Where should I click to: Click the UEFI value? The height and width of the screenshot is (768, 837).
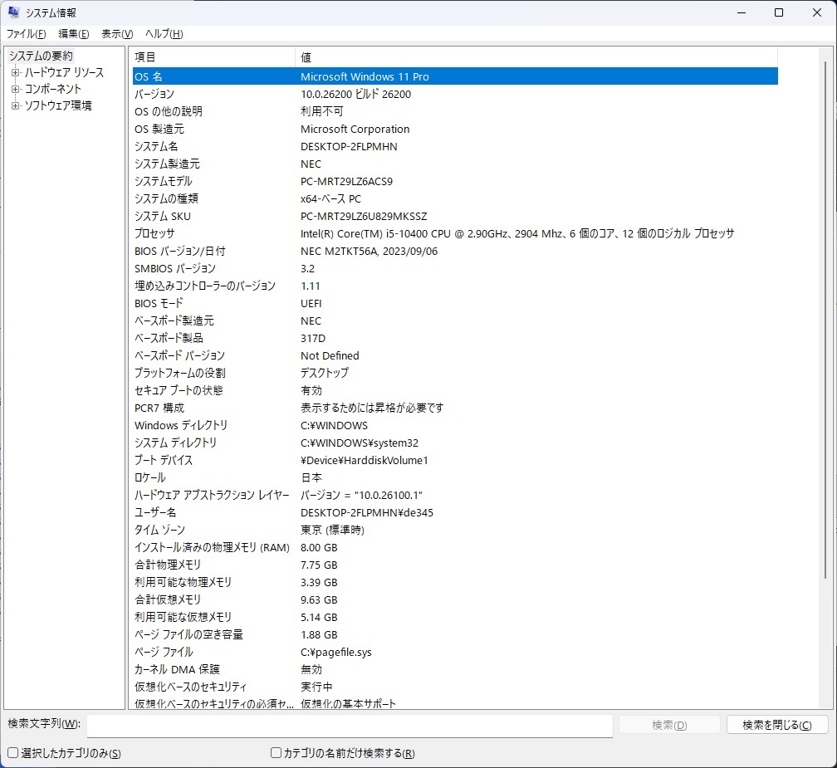click(x=311, y=303)
